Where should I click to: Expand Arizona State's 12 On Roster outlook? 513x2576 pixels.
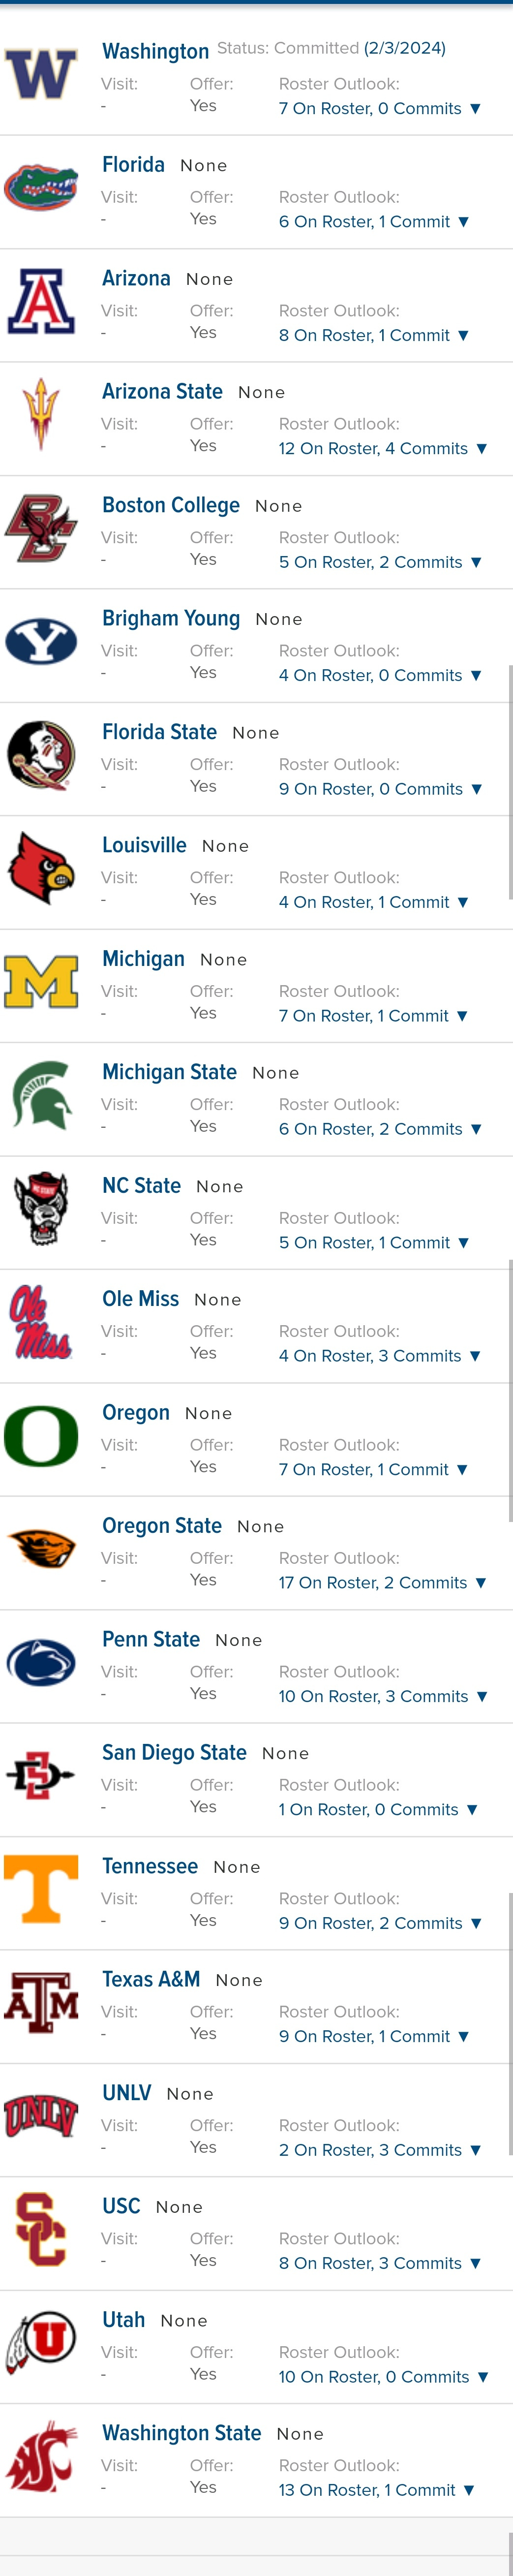coord(383,448)
